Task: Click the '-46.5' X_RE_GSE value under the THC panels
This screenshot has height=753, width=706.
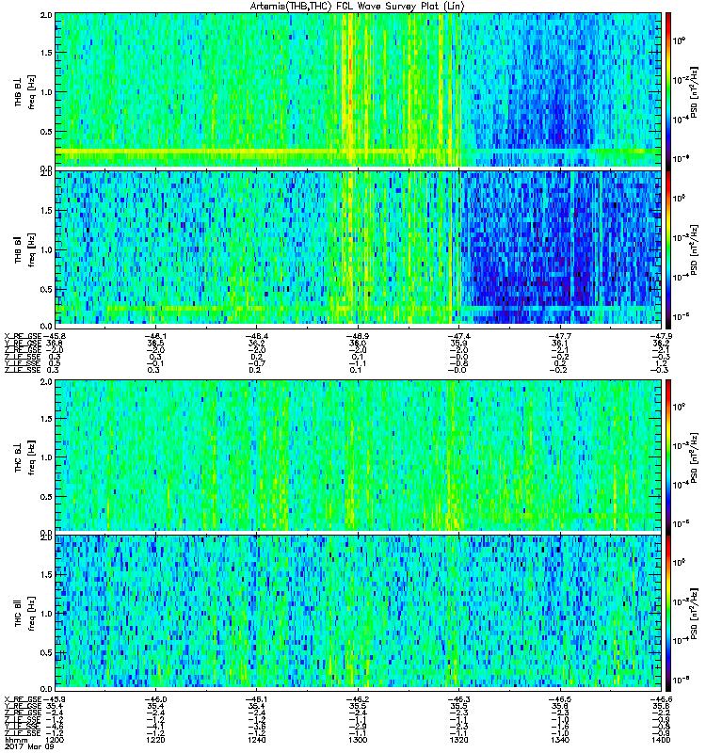Action: coord(560,699)
